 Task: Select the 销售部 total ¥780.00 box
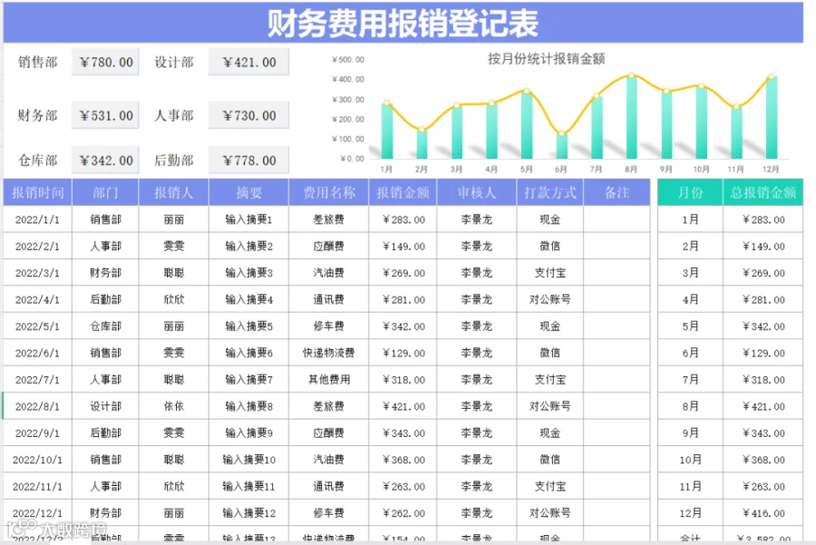tap(105, 62)
